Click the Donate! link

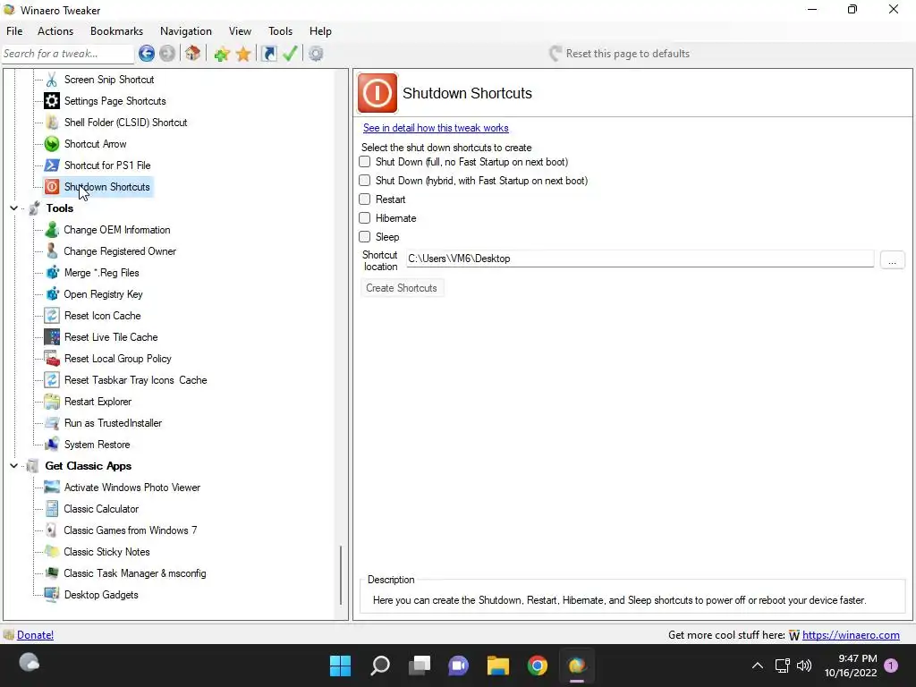tap(35, 635)
